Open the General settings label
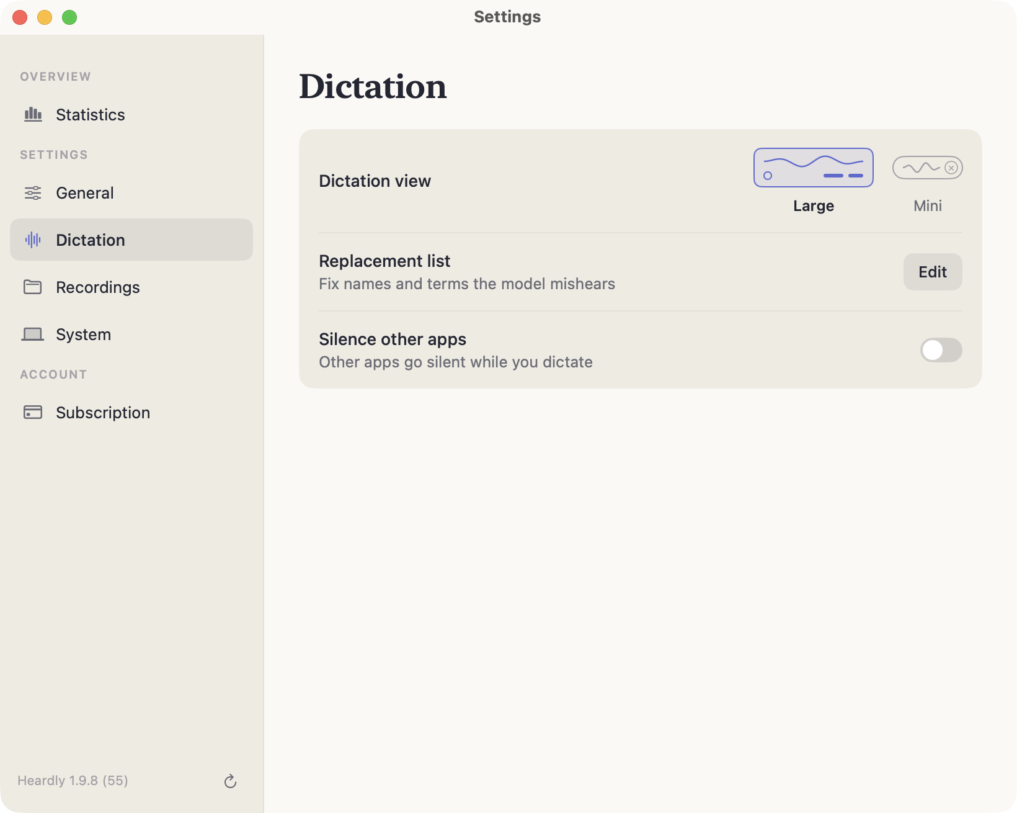The width and height of the screenshot is (1017, 813). point(85,193)
